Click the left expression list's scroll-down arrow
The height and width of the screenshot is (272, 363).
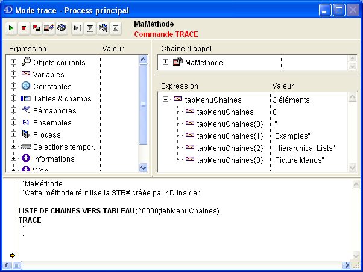click(x=144, y=168)
